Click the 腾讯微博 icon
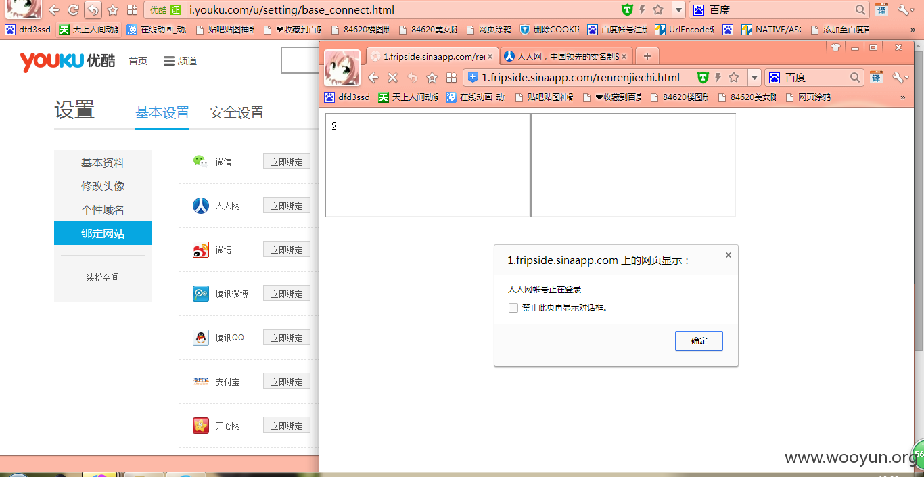The width and height of the screenshot is (924, 477). (201, 294)
